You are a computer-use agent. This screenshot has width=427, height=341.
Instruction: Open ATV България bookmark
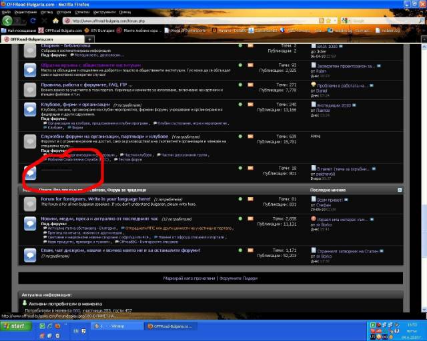click(99, 31)
